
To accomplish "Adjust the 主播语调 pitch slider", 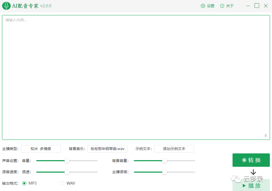I will pos(165,172).
